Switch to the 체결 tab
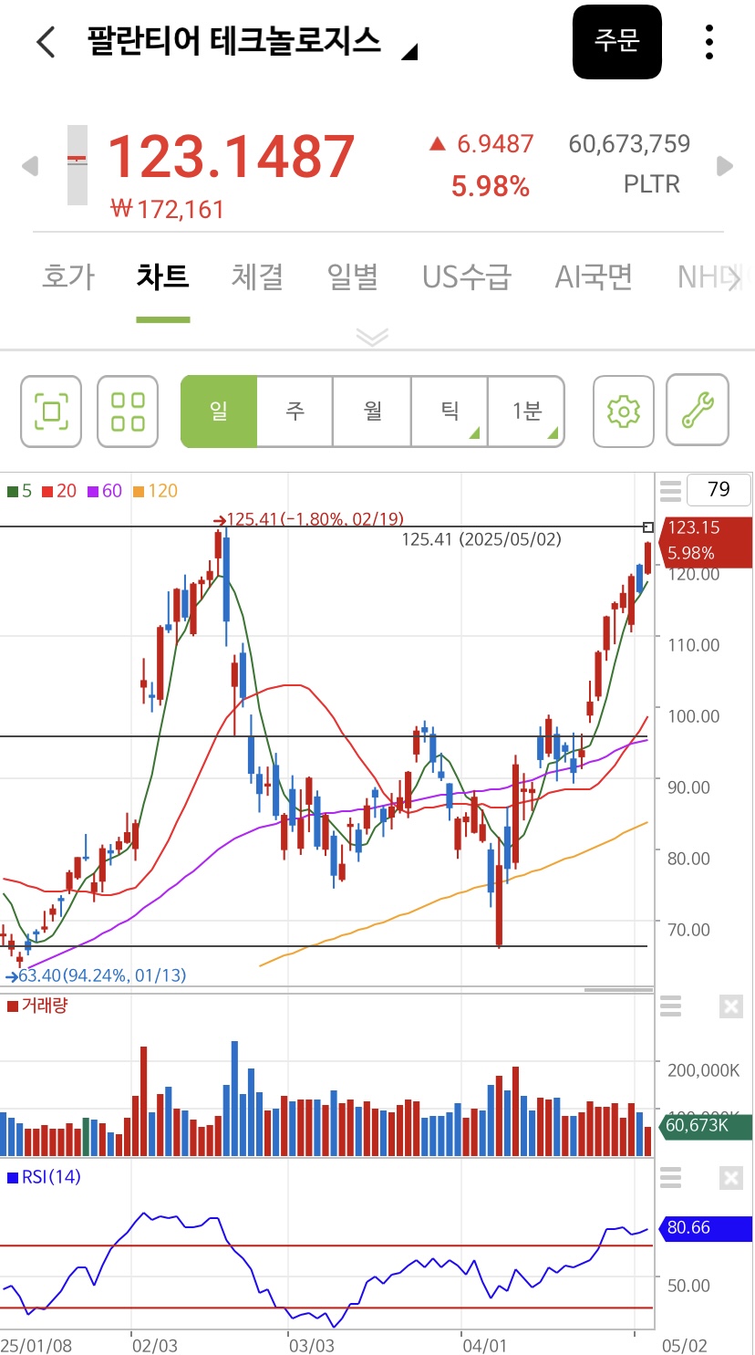755x1355 pixels. tap(257, 276)
